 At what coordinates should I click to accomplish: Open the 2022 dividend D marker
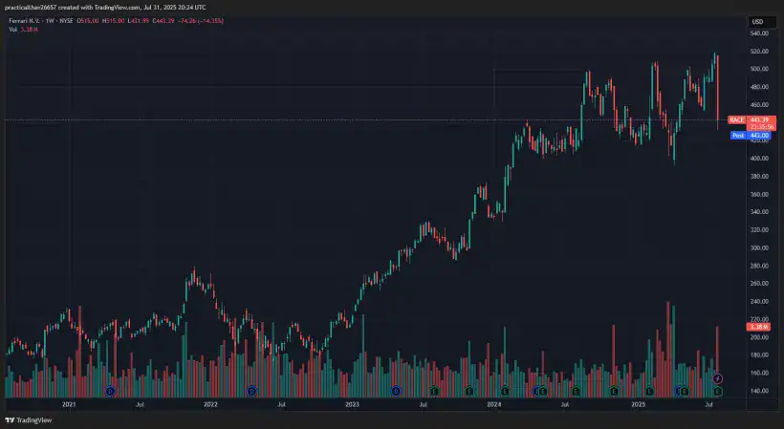click(x=252, y=391)
